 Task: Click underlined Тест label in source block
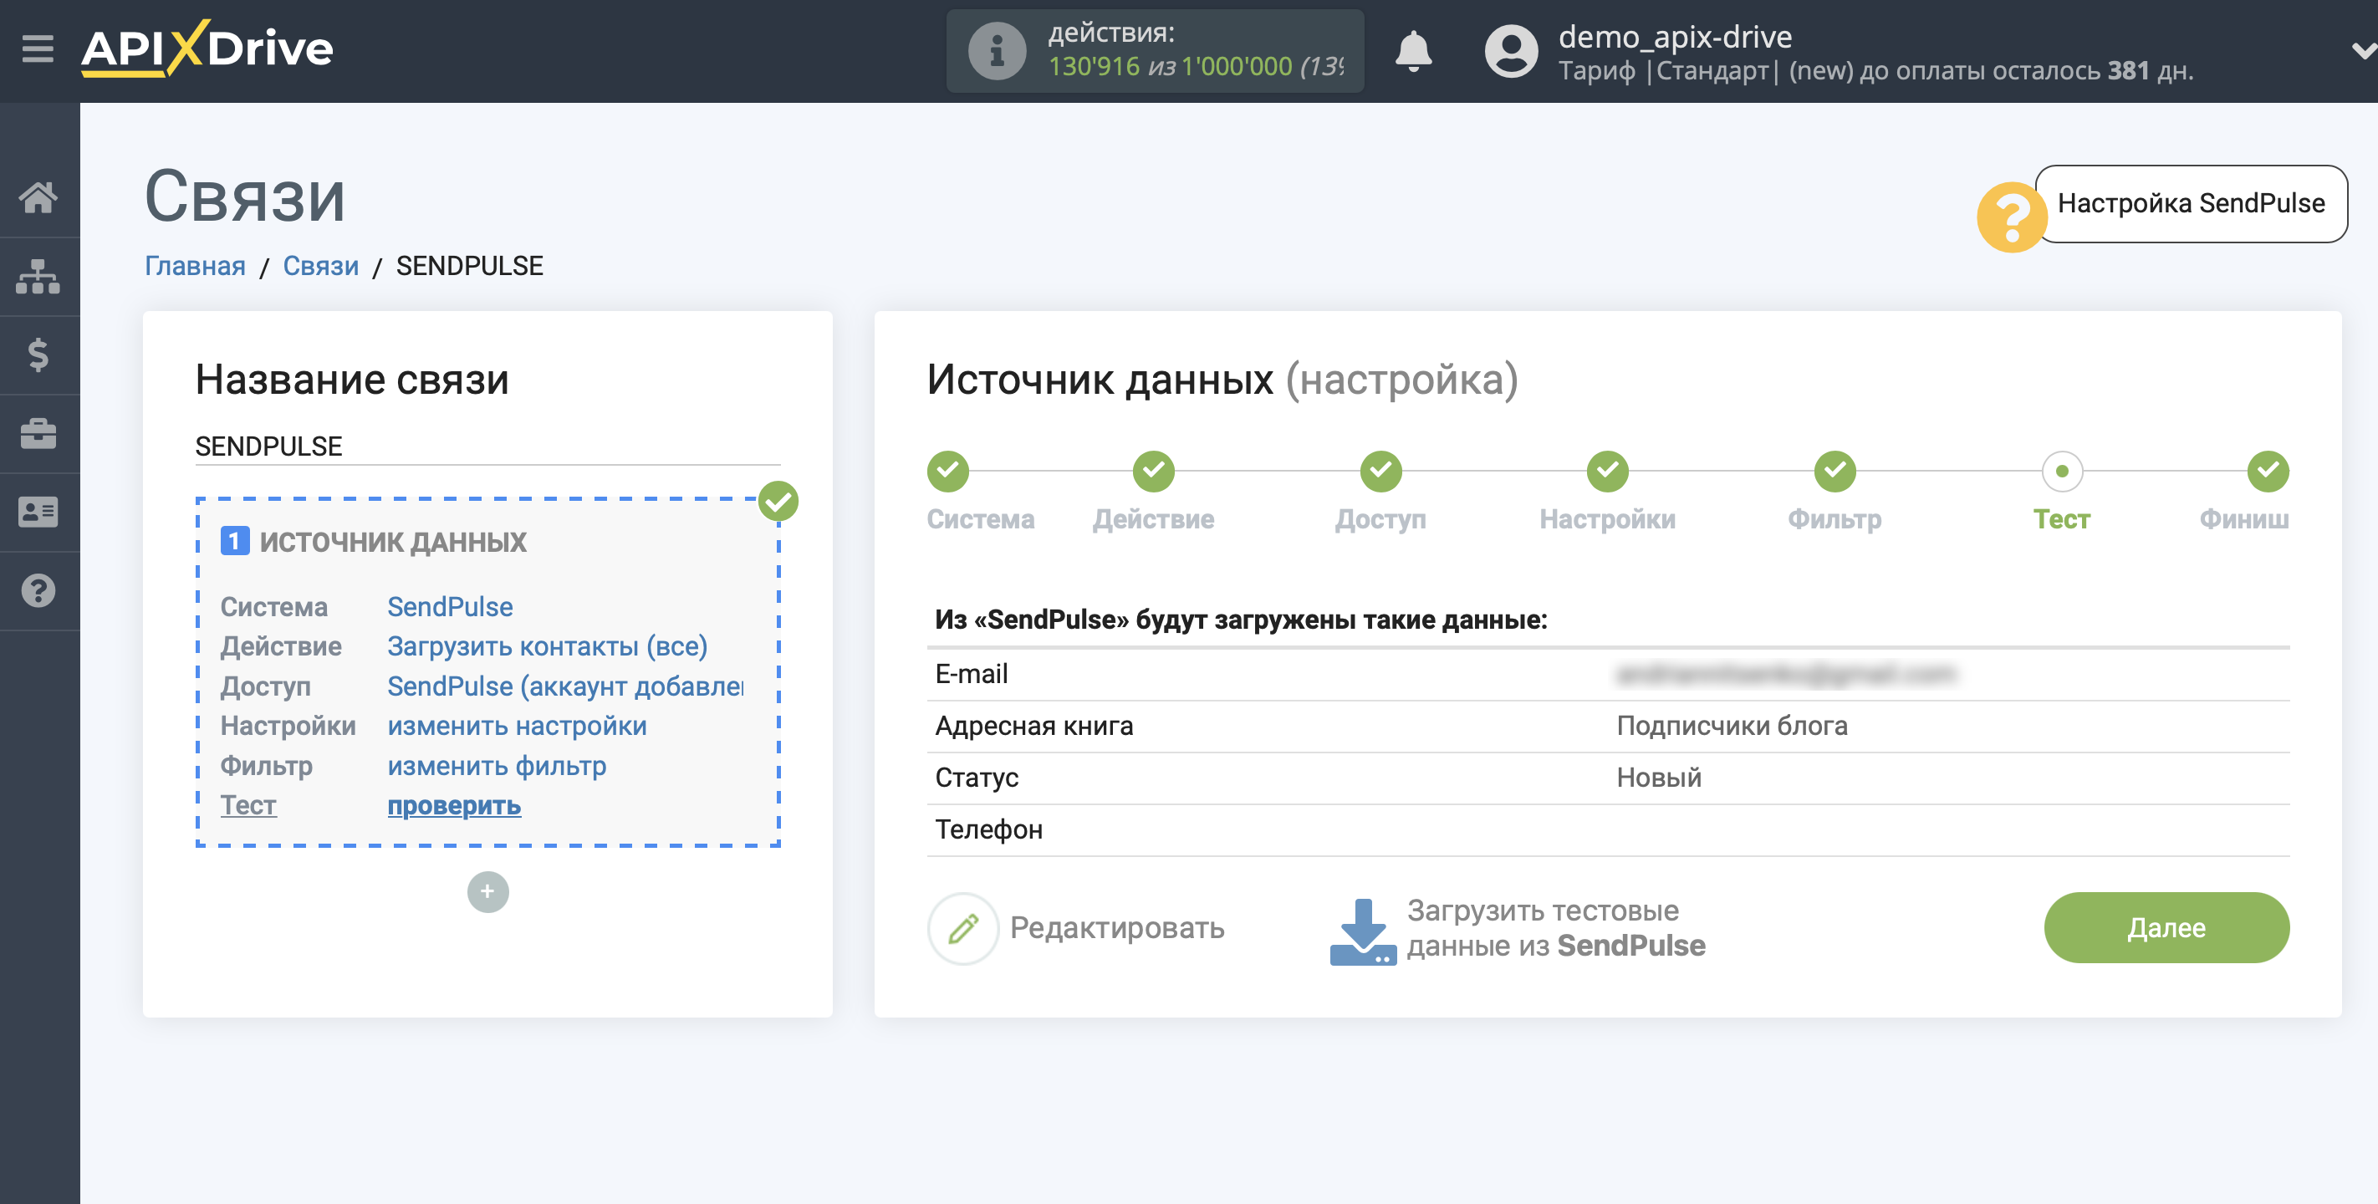(247, 805)
